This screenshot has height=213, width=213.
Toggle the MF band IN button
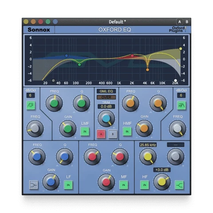coord(124,185)
